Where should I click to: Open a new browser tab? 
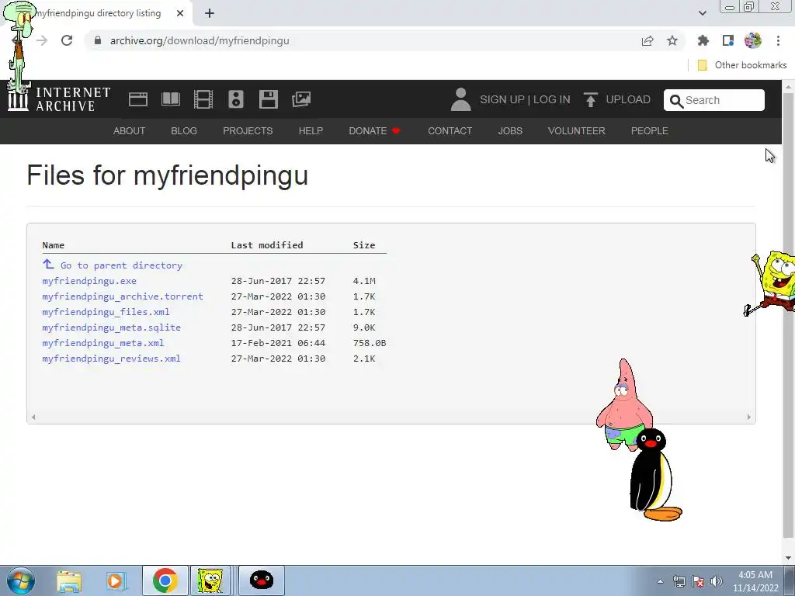210,13
